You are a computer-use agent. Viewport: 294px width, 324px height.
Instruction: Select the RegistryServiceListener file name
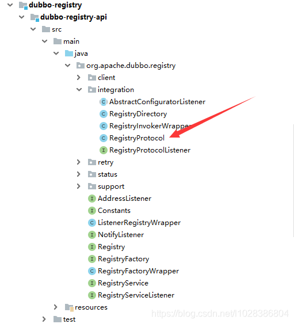(x=136, y=295)
